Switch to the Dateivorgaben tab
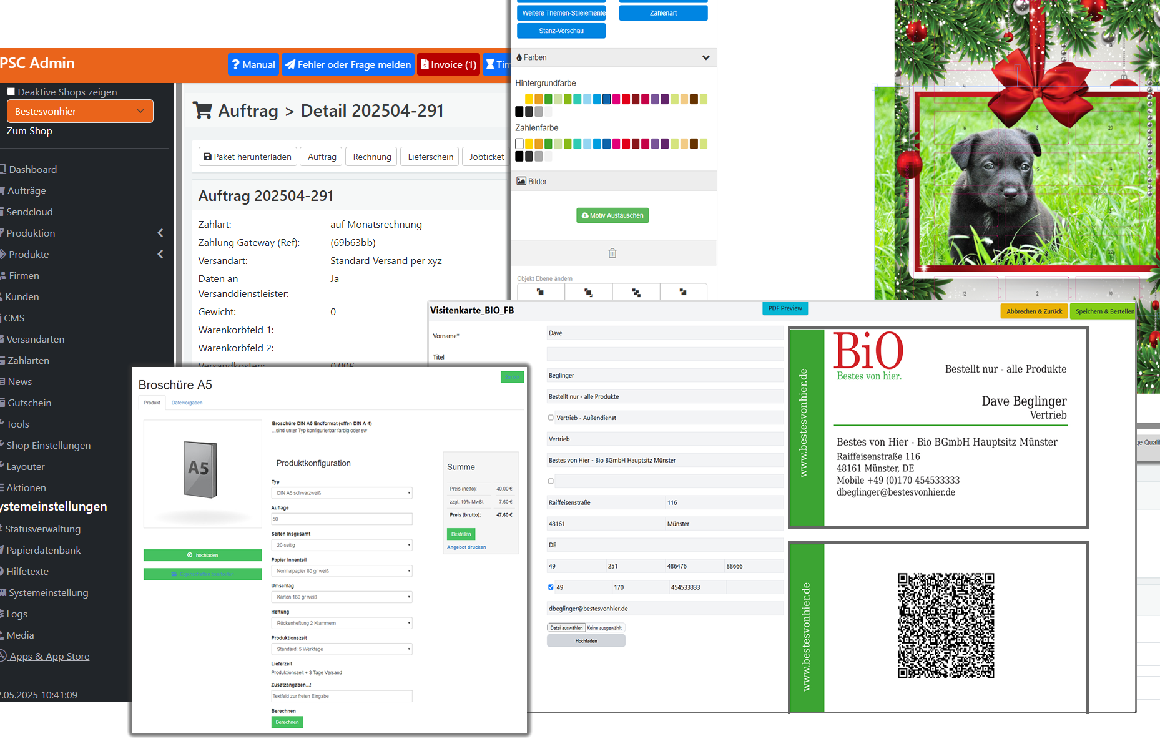1160x749 pixels. 187,403
